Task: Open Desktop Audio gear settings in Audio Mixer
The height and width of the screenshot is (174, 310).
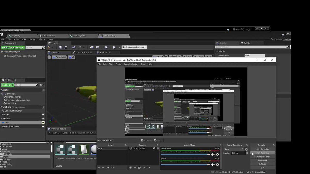Action: point(218,154)
